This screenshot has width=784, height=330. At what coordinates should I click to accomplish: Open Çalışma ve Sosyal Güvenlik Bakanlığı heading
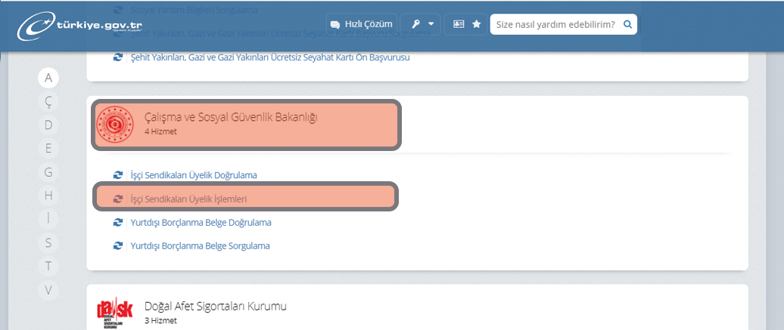[x=231, y=118]
